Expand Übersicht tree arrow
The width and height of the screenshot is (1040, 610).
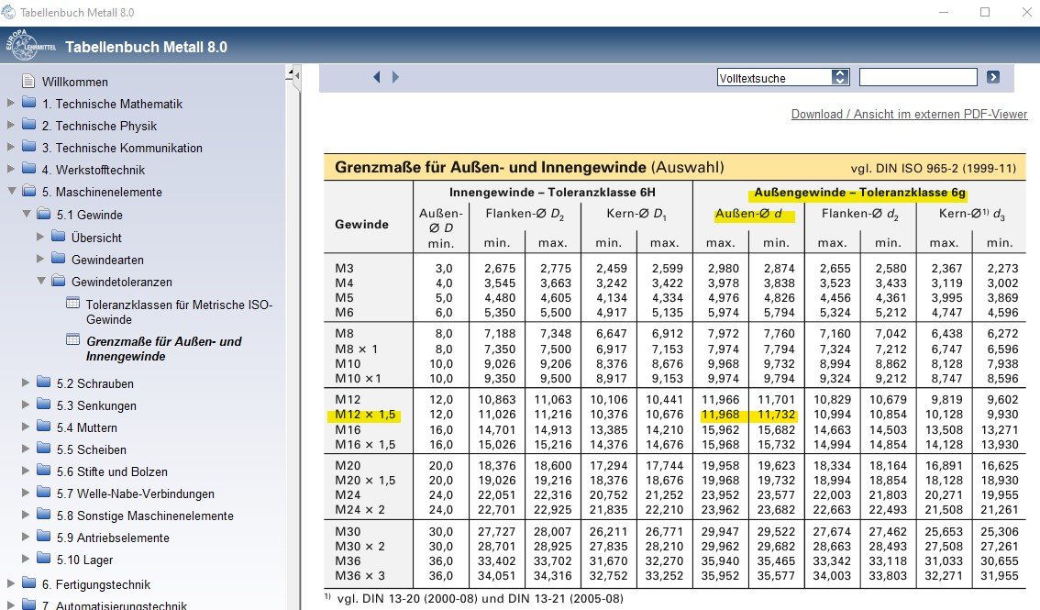39,236
